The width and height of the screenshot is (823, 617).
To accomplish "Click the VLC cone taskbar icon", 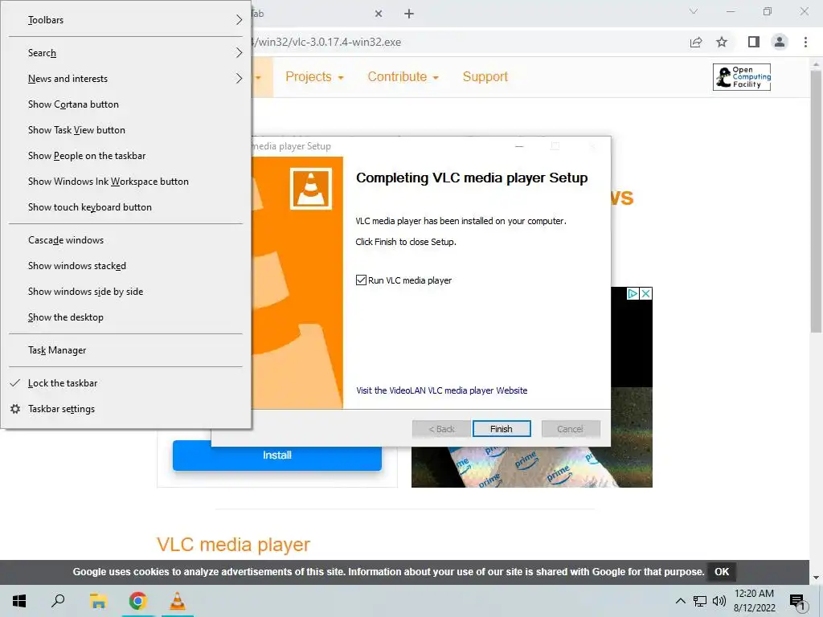I will (178, 601).
